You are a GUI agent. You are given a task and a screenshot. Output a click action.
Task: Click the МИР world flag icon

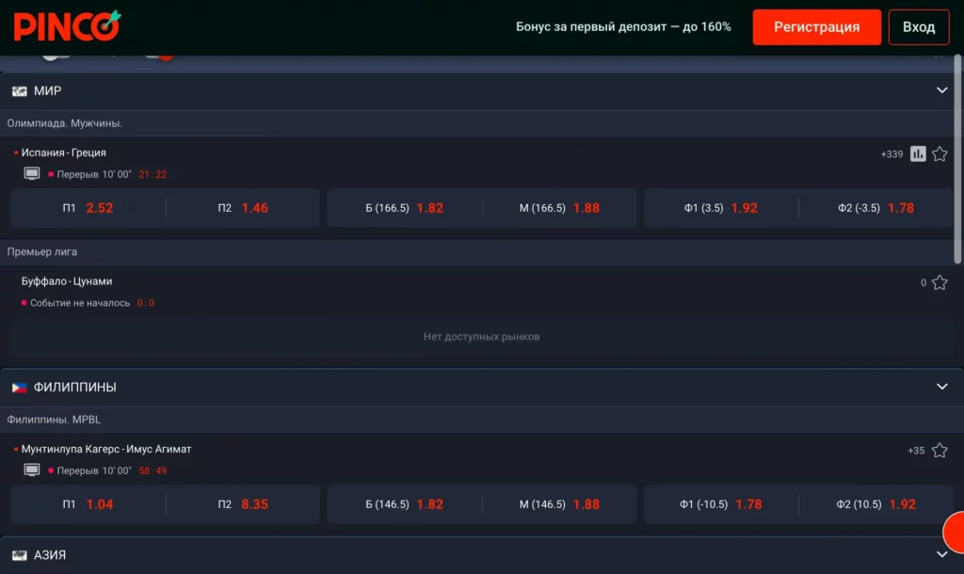pos(20,91)
